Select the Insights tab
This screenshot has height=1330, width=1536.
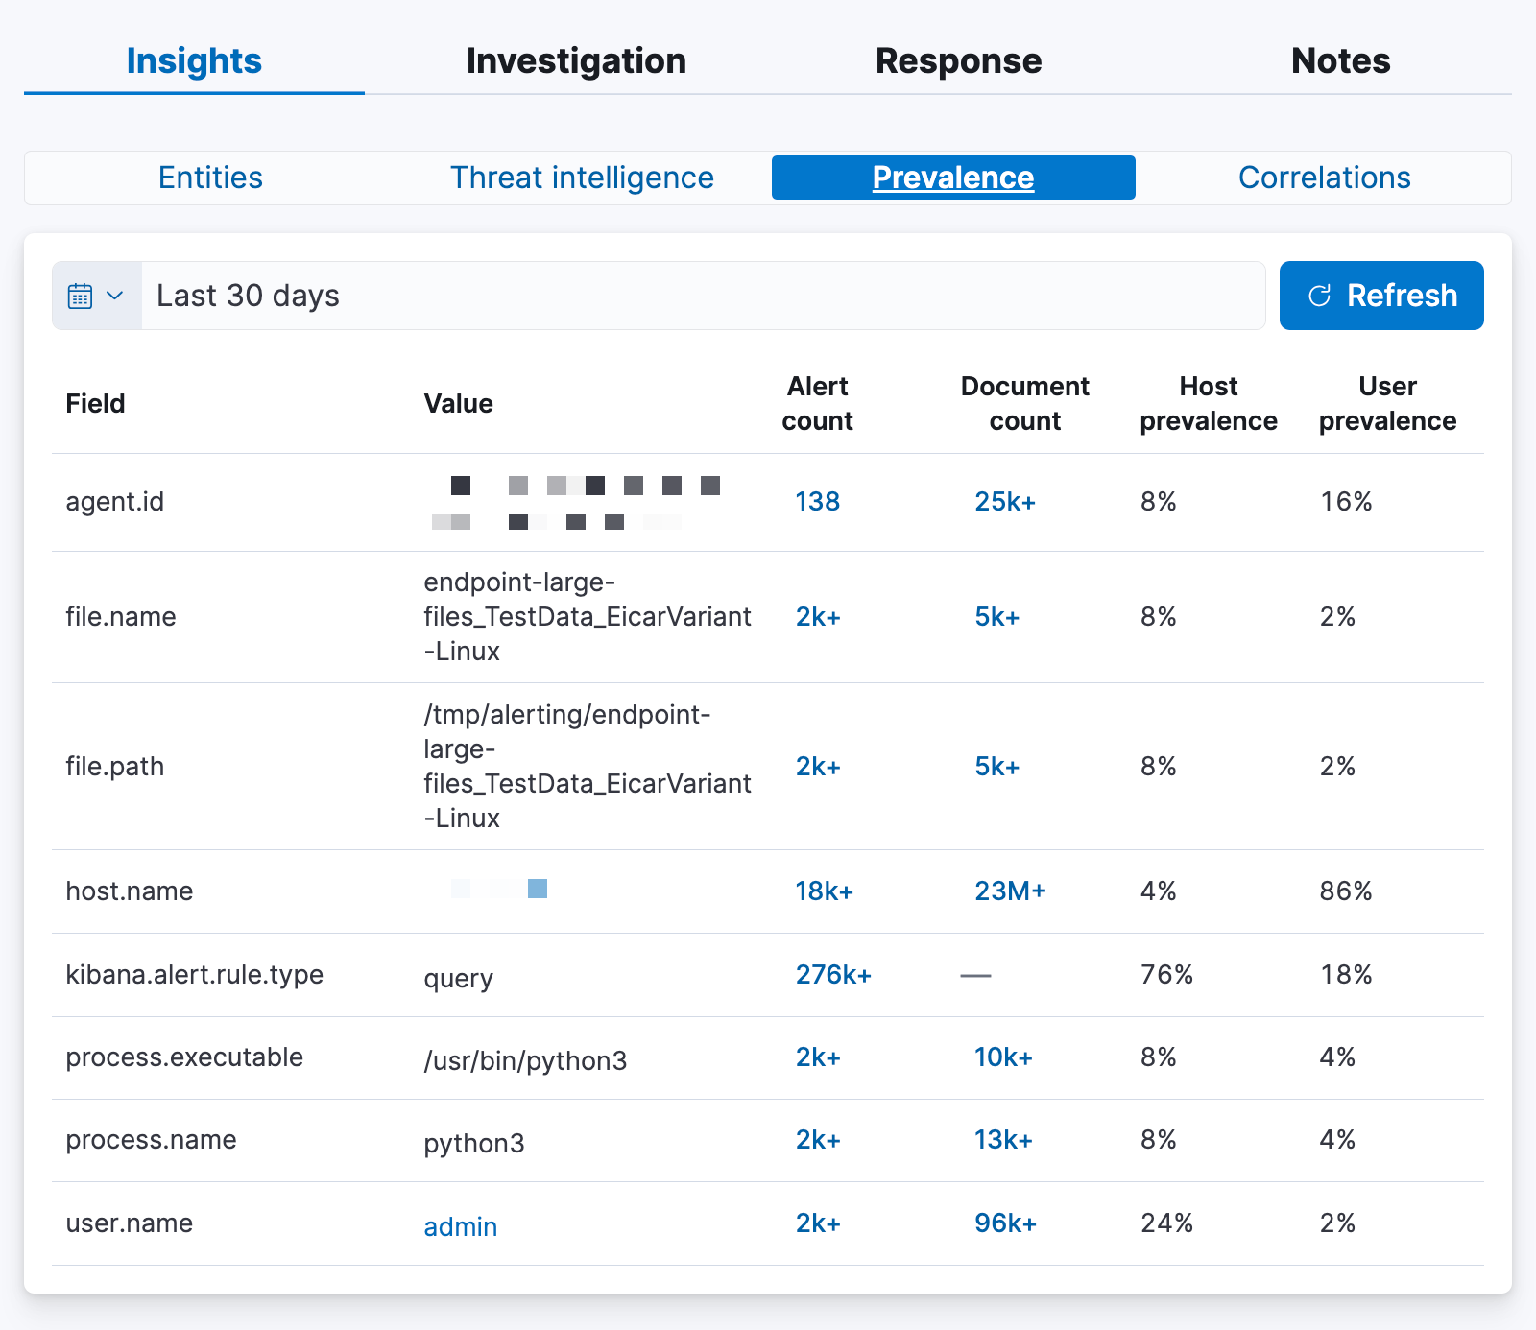[x=194, y=61]
